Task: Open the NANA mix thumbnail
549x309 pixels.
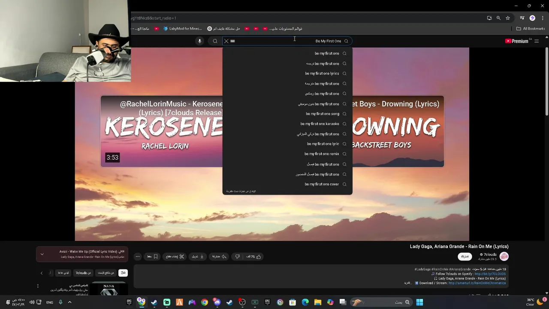Action: (109, 289)
